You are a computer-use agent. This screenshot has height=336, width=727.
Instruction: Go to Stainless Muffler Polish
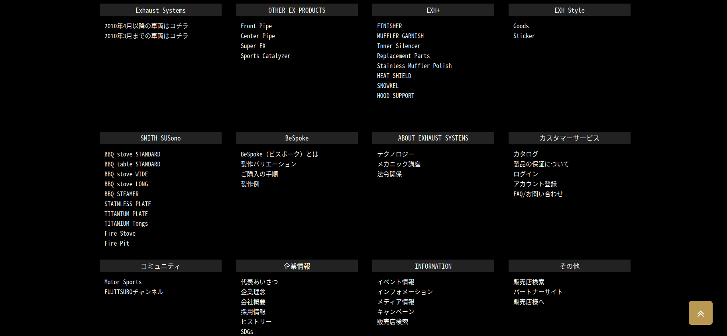click(x=414, y=66)
